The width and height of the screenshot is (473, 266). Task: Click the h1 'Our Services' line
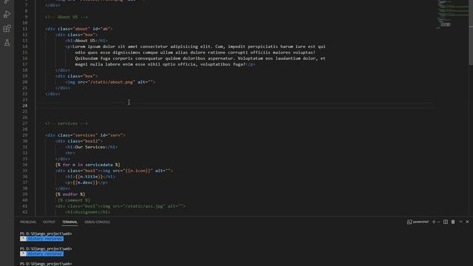(x=92, y=147)
